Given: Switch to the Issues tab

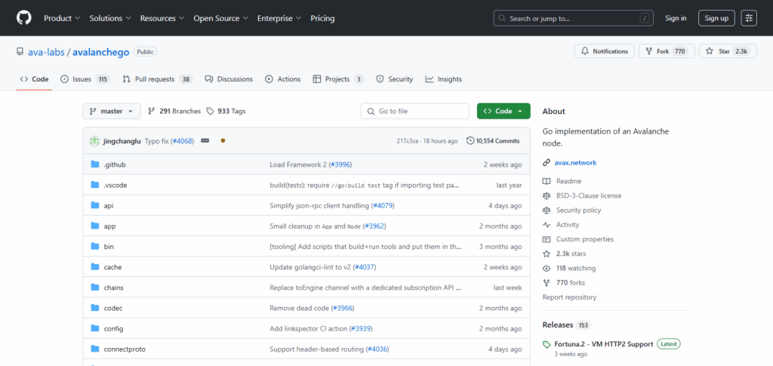Looking at the screenshot, I should [x=85, y=79].
